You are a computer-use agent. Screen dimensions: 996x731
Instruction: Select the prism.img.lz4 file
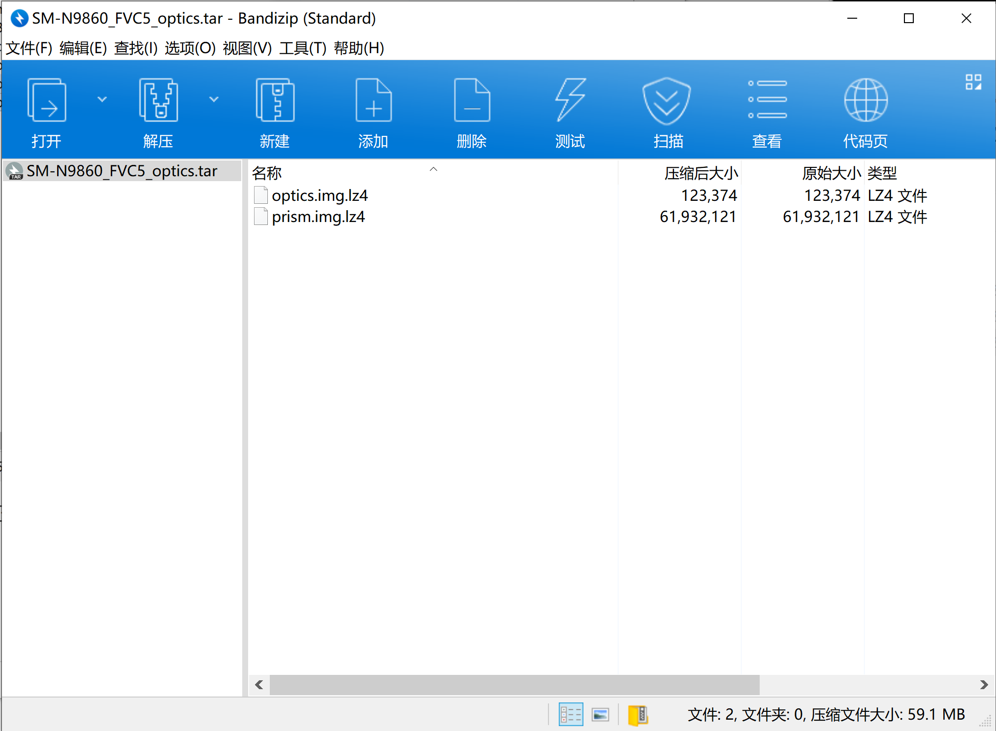click(319, 217)
